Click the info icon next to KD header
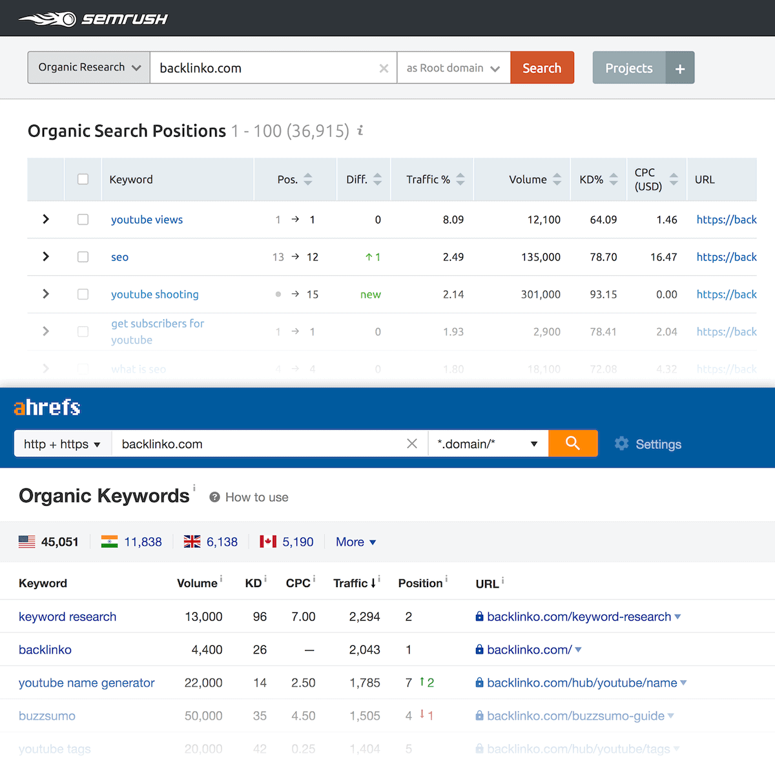The height and width of the screenshot is (775, 775). click(x=265, y=579)
